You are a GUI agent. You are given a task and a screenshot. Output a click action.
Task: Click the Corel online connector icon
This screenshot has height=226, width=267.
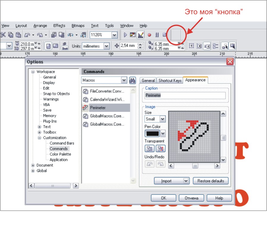(83, 35)
